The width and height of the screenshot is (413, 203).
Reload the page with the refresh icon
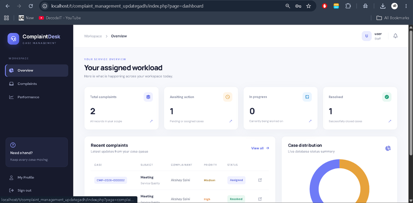31,6
